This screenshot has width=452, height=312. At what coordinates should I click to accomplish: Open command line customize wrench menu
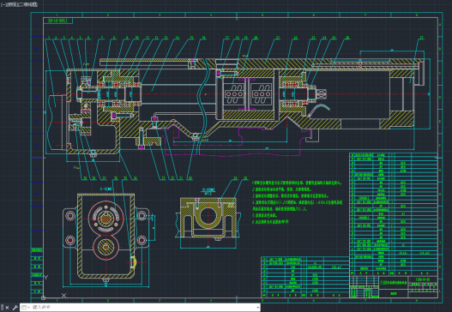pyautogui.click(x=15, y=308)
